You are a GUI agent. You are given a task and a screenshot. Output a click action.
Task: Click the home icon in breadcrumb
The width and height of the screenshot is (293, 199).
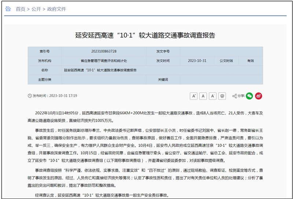coord(8,8)
